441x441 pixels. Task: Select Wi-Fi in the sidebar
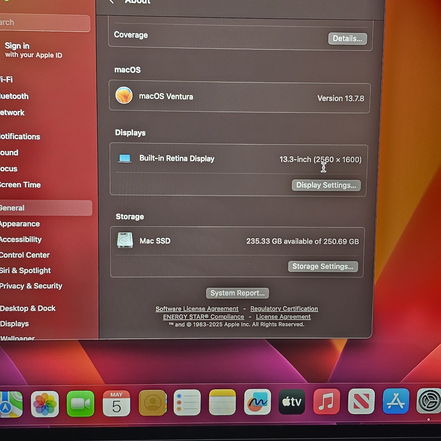[x=6, y=80]
